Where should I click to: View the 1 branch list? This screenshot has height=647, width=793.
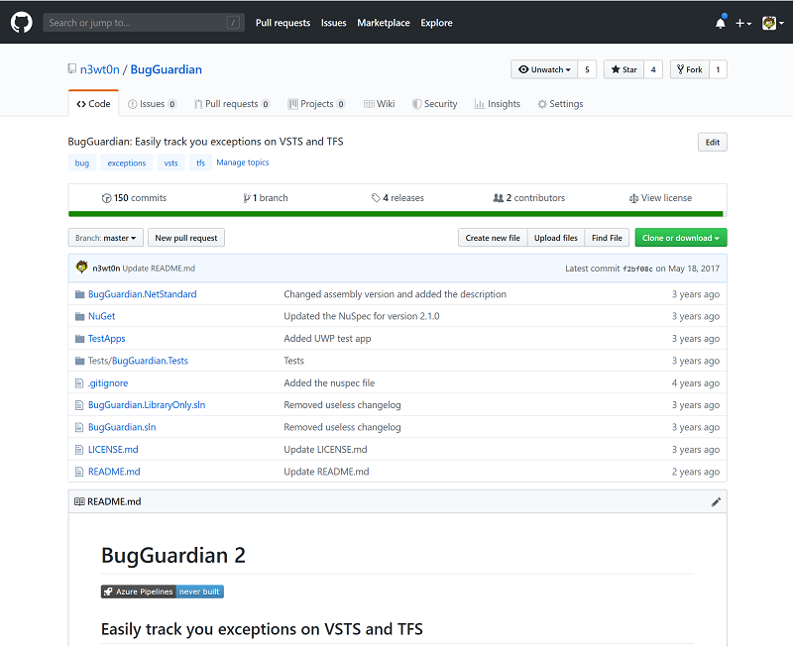coord(266,197)
